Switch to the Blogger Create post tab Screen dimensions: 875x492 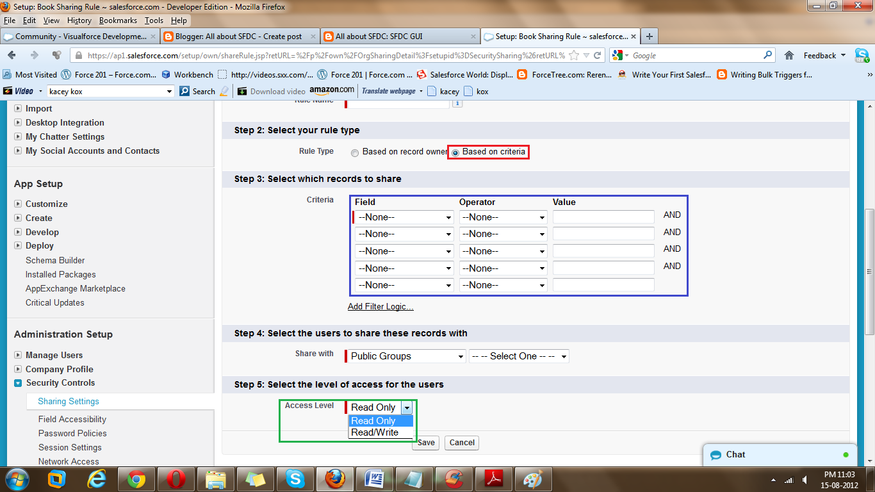(x=237, y=37)
